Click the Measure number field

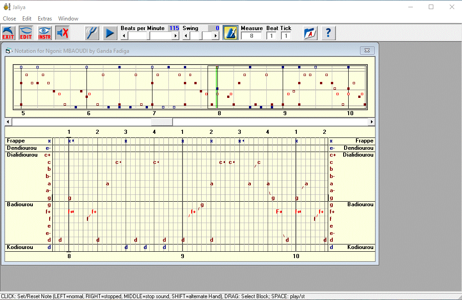click(x=251, y=36)
